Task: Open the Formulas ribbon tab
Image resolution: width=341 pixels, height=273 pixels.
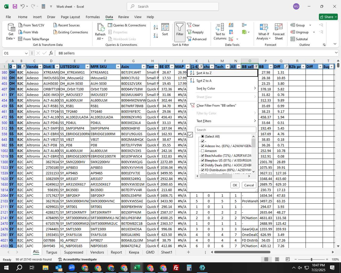Action: point(93,17)
